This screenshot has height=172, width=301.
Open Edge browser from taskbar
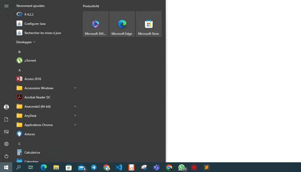[x=43, y=167]
